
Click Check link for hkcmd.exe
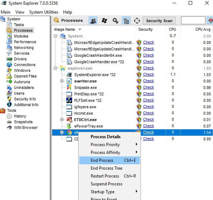[x=148, y=113]
